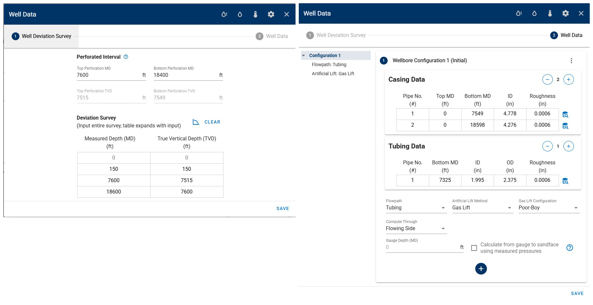Go to step 1 Well Deviation Survey in left window

click(42, 36)
